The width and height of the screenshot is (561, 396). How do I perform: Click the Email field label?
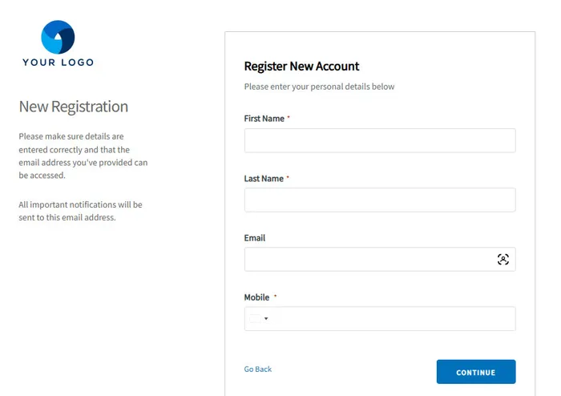tap(255, 238)
